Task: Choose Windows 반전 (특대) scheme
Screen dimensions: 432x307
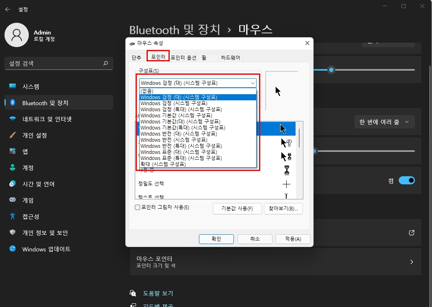Action: [198, 146]
